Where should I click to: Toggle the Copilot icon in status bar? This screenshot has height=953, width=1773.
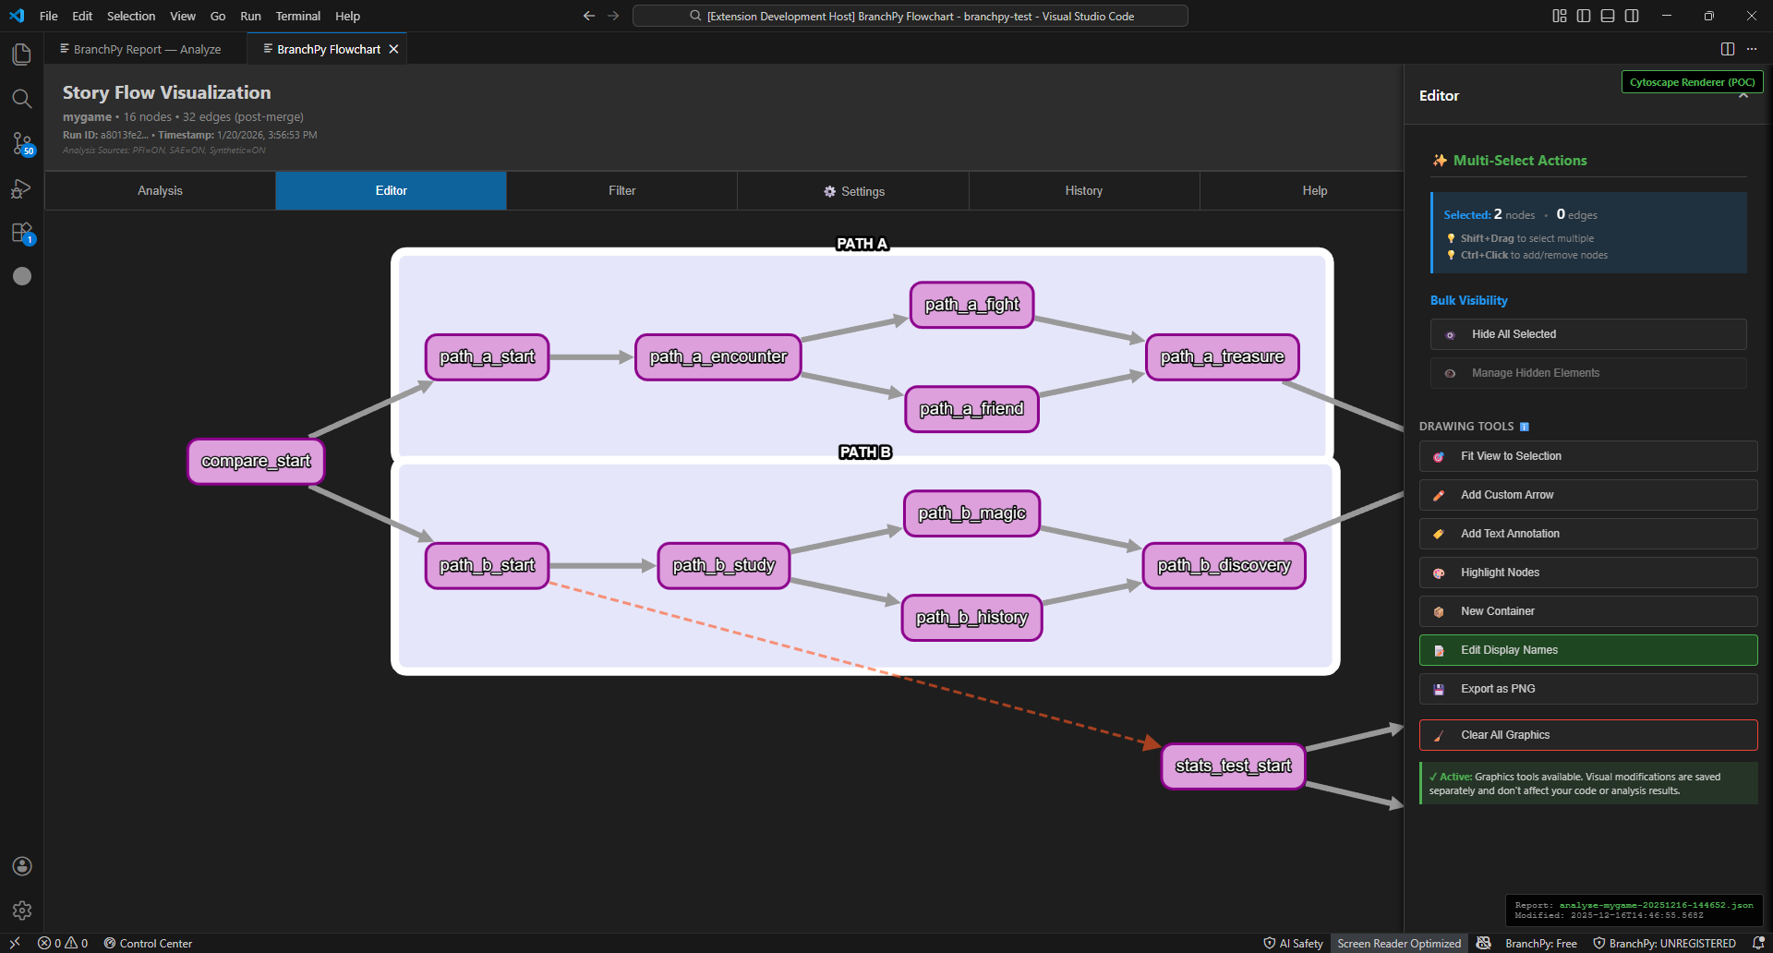1482,943
